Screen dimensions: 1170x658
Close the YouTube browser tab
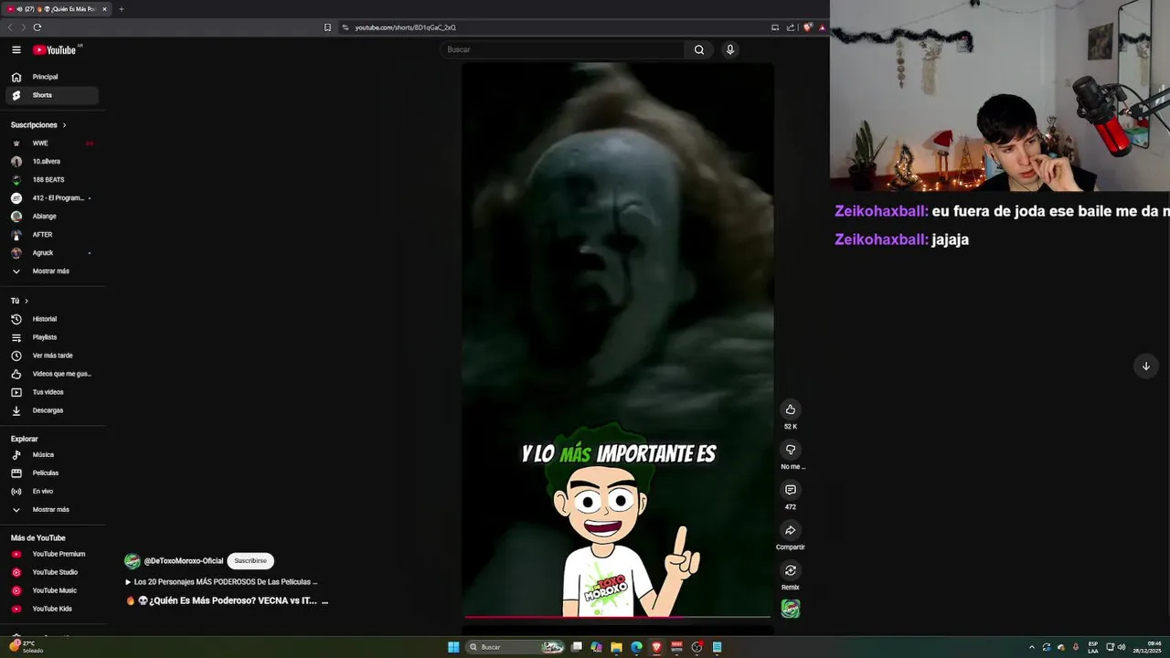tap(104, 9)
